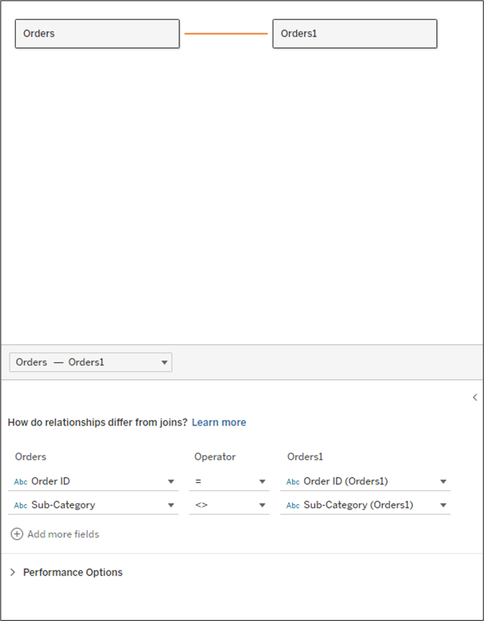Click the Abc icon beside Order ID (Orders1)
Screen dimensions: 484x621
pos(293,482)
